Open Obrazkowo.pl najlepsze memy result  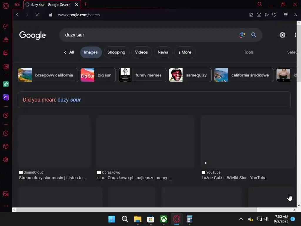coord(134,178)
